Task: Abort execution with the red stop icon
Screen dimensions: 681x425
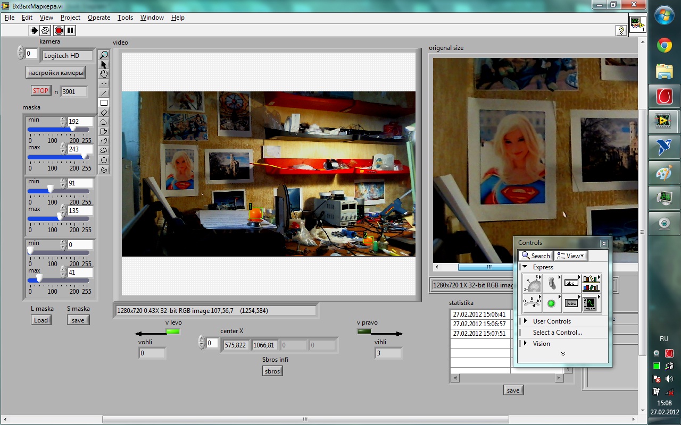Action: [59, 30]
